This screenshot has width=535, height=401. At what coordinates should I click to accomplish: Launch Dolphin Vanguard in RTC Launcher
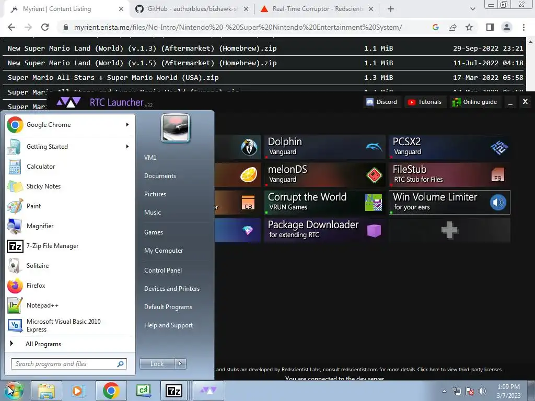pyautogui.click(x=325, y=147)
